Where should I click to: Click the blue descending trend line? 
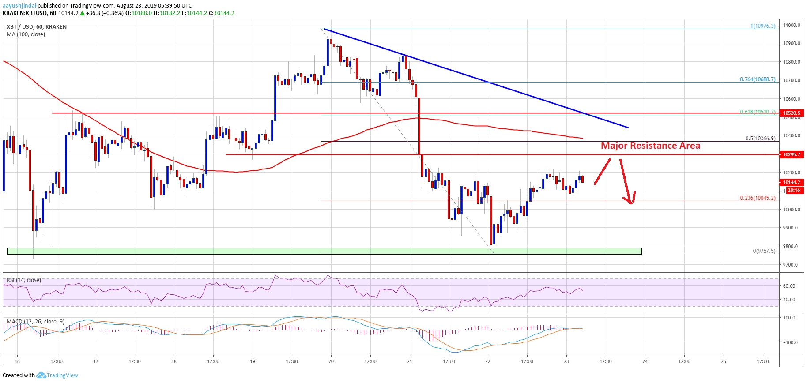[x=476, y=79]
